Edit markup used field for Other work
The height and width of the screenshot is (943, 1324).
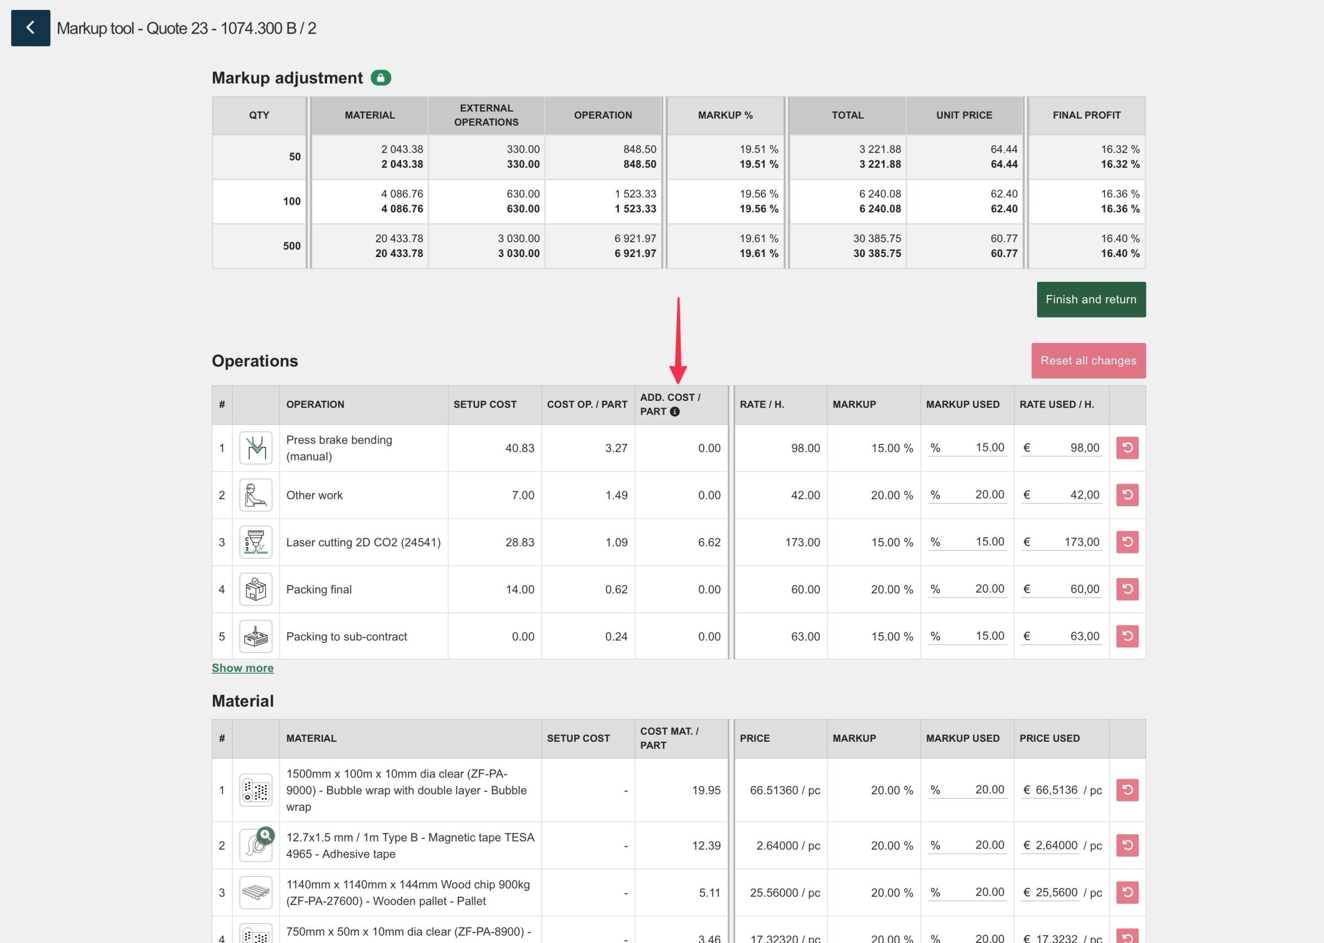click(975, 495)
